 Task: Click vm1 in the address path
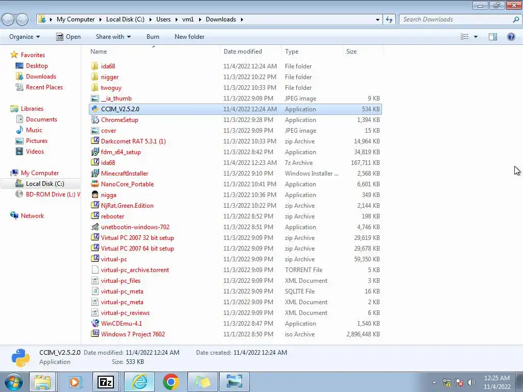188,20
